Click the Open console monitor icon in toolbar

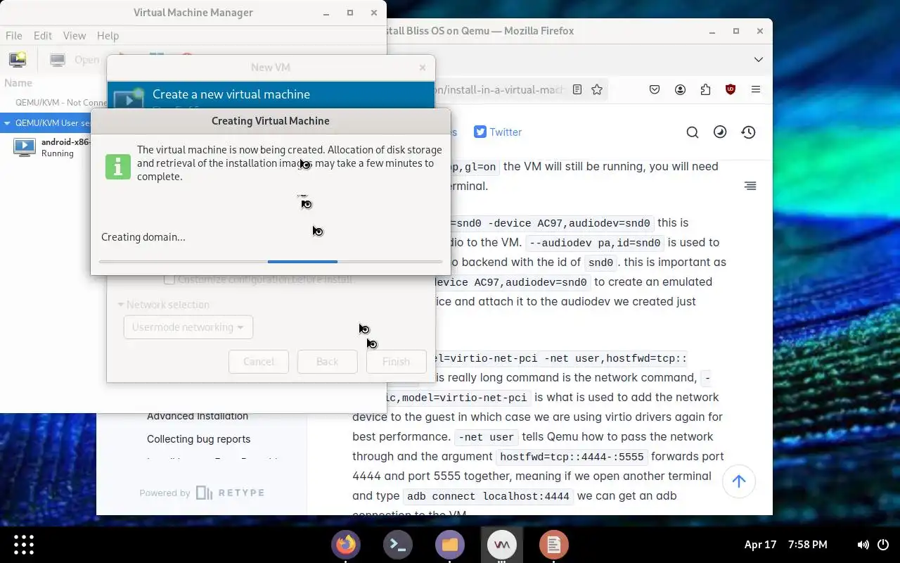click(58, 60)
